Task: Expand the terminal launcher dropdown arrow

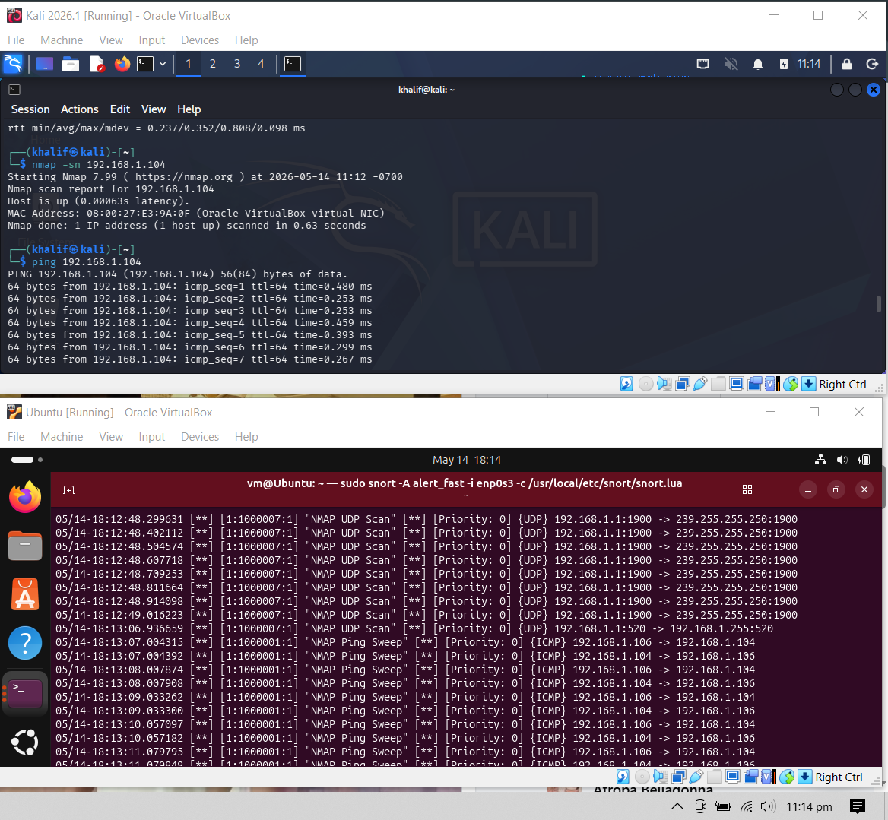Action: (163, 64)
